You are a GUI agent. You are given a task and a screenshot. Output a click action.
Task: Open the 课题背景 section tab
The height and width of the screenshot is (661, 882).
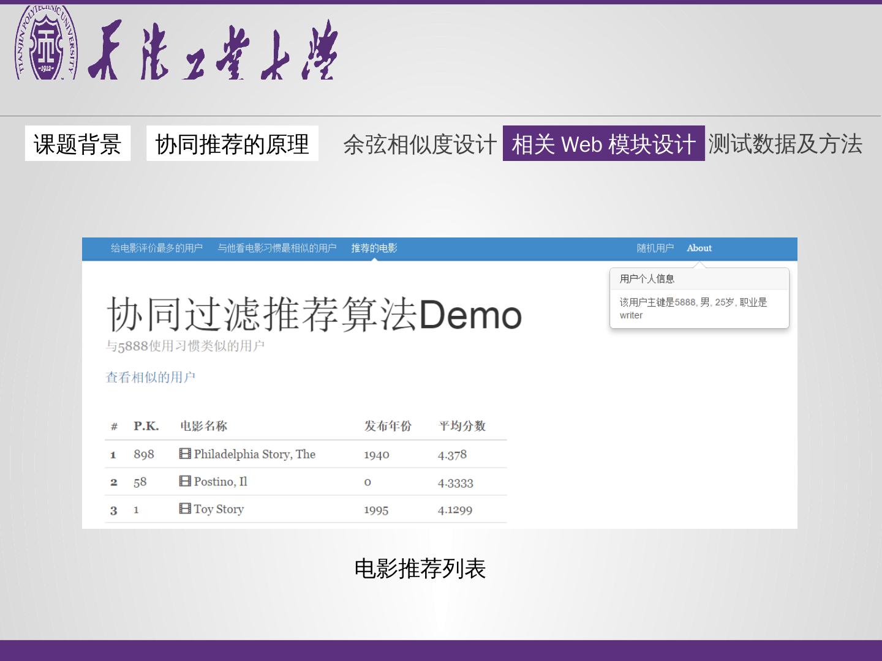78,144
